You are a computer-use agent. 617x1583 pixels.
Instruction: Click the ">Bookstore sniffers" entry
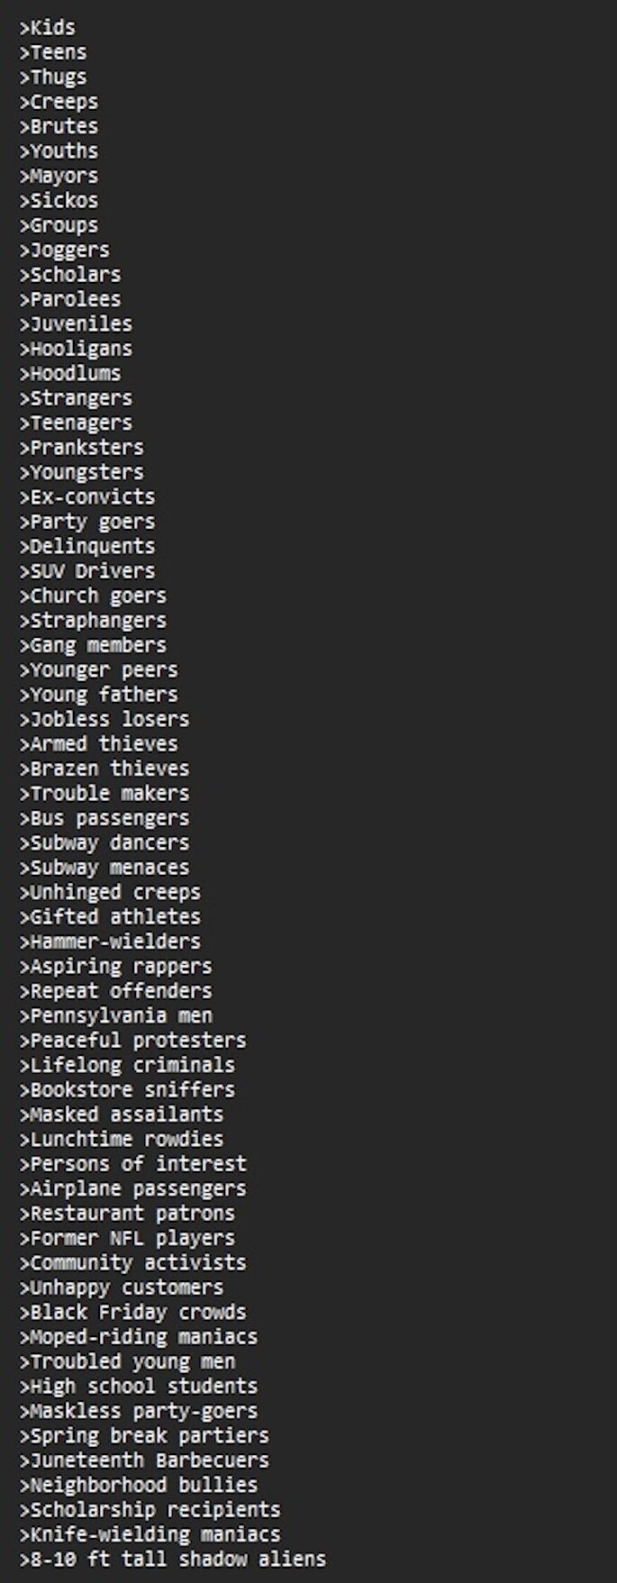point(127,1089)
